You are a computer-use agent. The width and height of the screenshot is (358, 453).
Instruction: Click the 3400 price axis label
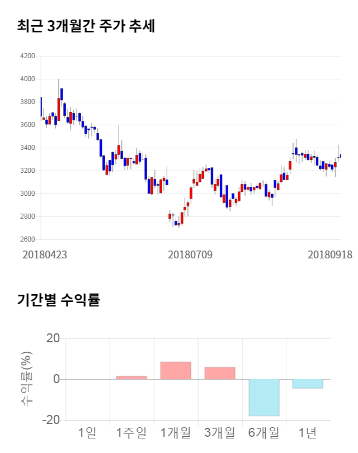pos(27,148)
